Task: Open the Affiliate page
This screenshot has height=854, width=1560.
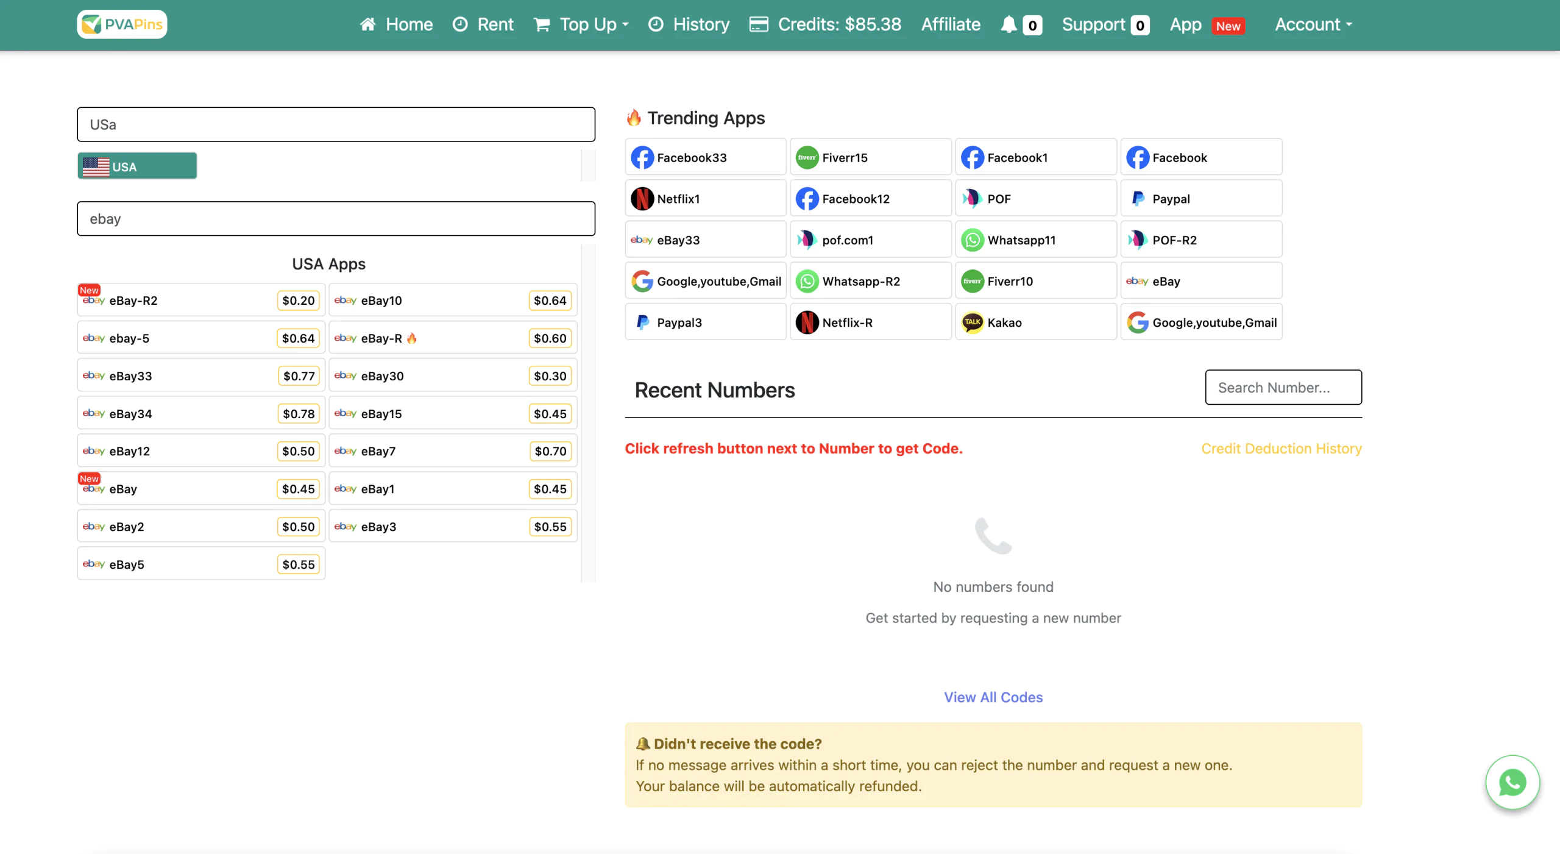Action: coord(951,24)
